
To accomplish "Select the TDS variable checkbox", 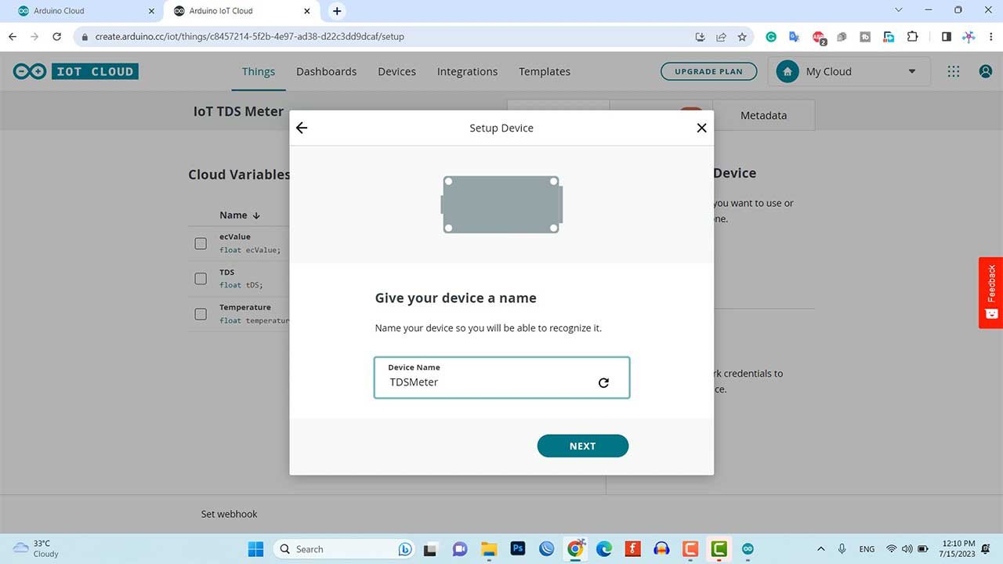I will (201, 279).
